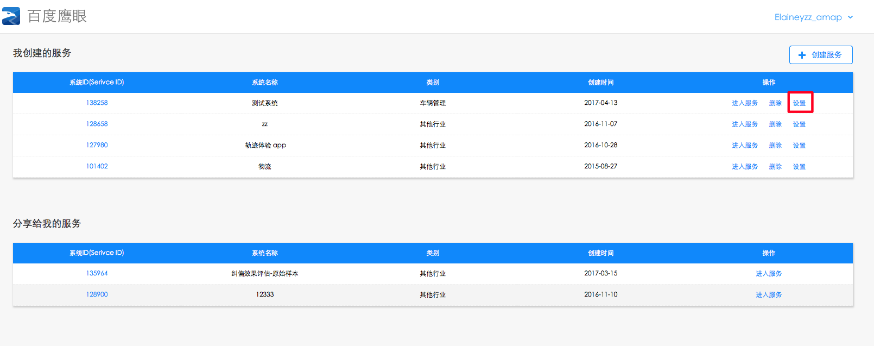Open service ID 101402
The width and height of the screenshot is (874, 346).
97,166
